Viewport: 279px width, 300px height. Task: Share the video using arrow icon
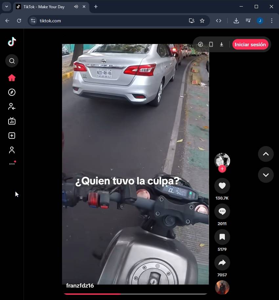pos(222,263)
